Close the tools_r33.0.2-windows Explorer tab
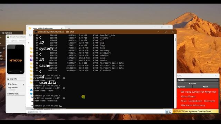This screenshot has width=221, height=124. (x=61, y=28)
